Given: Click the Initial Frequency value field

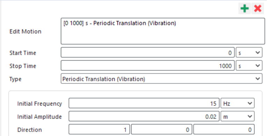Looking at the screenshot, I should point(144,103).
